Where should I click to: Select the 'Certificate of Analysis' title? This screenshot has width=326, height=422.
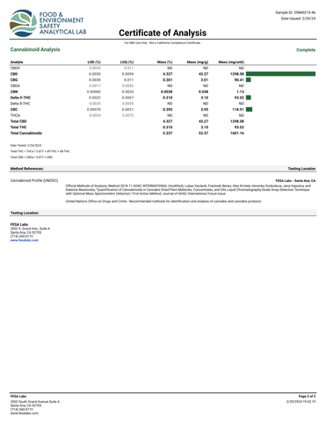tap(163, 33)
